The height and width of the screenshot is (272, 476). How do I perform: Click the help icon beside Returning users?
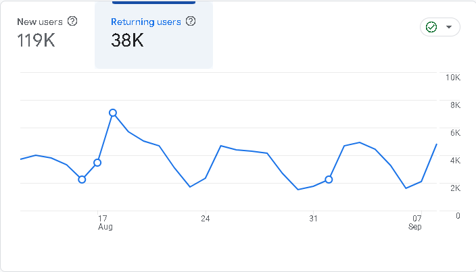point(191,22)
